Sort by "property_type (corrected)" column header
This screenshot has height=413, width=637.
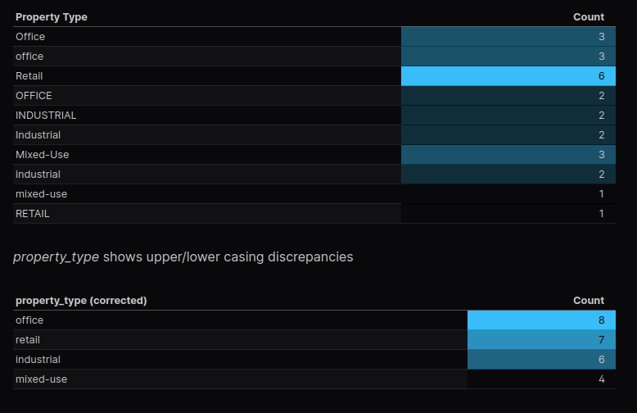pos(81,301)
